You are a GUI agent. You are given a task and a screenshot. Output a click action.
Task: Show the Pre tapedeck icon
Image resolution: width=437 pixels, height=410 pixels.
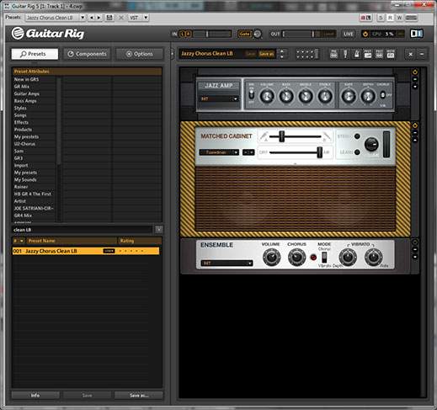333,54
